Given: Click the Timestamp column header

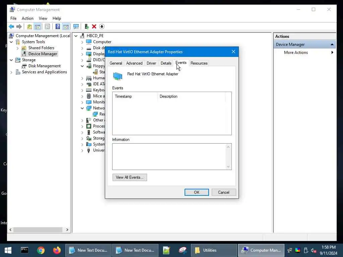Looking at the screenshot, I should click(x=135, y=96).
